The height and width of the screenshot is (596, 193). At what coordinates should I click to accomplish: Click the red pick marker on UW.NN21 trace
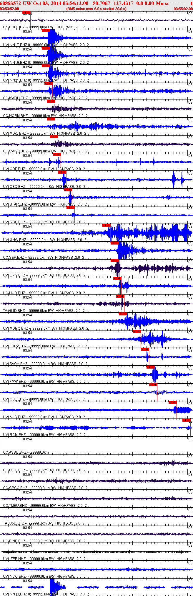coord(46,66)
